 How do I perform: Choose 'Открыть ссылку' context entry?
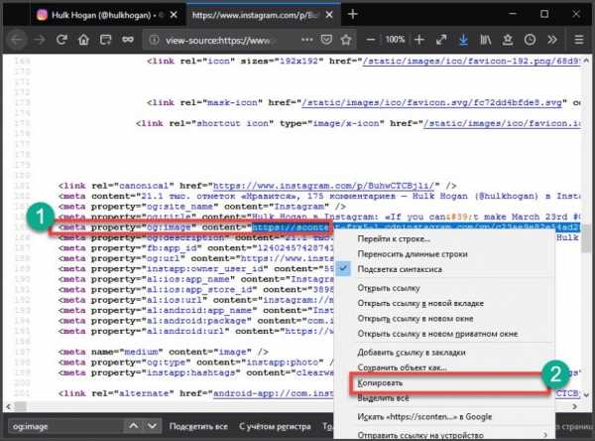click(x=389, y=288)
